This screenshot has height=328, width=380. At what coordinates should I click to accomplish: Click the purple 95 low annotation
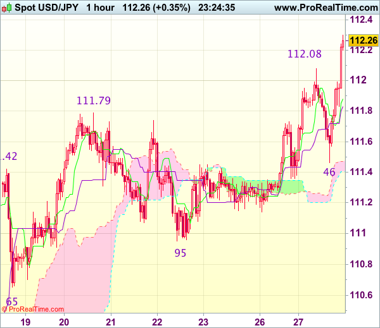click(180, 253)
